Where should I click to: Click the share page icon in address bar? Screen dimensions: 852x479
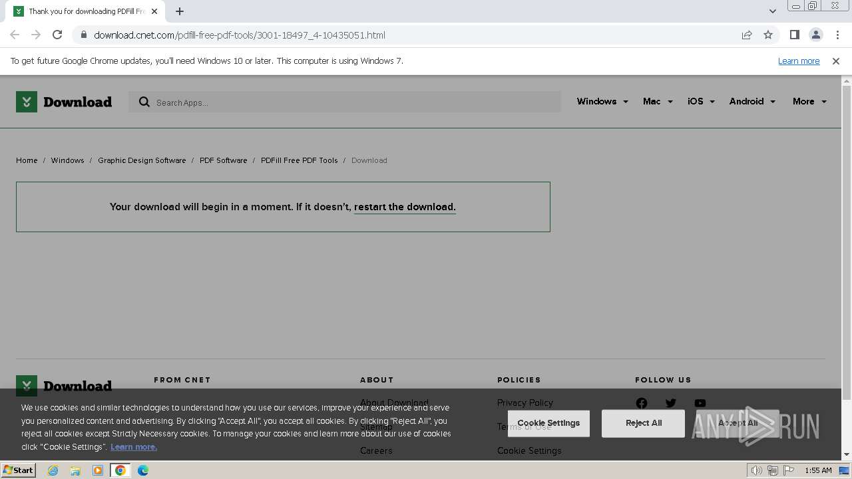(747, 35)
